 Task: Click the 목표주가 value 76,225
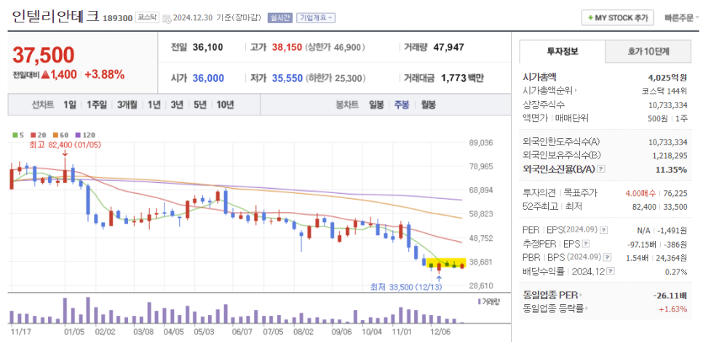pyautogui.click(x=675, y=194)
